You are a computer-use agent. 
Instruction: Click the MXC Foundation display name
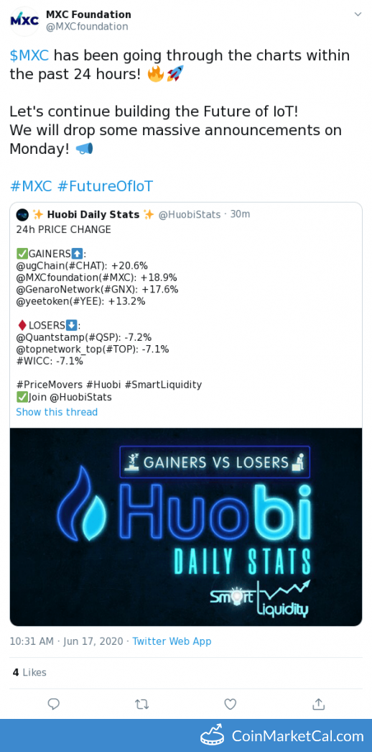88,15
